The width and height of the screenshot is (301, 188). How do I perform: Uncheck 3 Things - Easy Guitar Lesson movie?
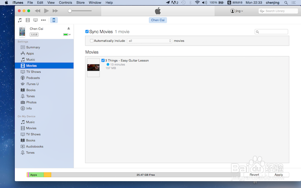[103, 61]
